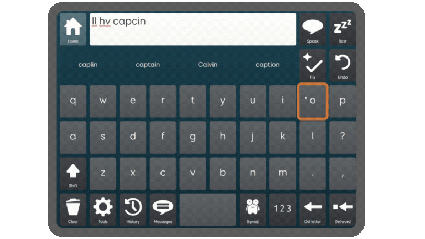Image resolution: width=425 pixels, height=239 pixels.
Task: Open the Symoji character panel
Action: point(252,210)
